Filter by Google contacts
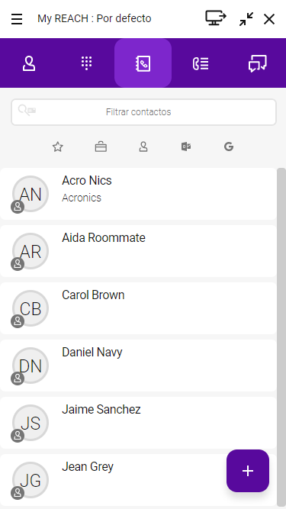The width and height of the screenshot is (286, 509). [x=229, y=147]
